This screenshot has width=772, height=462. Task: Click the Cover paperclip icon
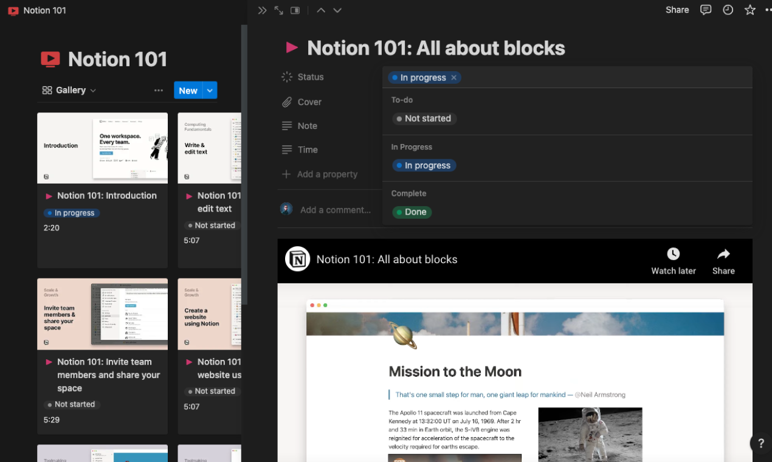click(287, 102)
